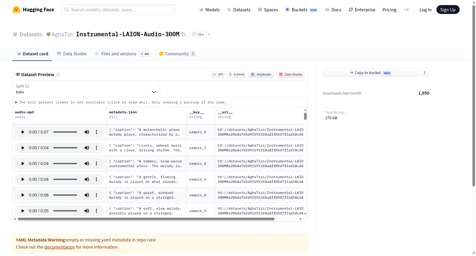Open Buckets in the top navigation
This screenshot has height=256, width=476.
(x=302, y=10)
